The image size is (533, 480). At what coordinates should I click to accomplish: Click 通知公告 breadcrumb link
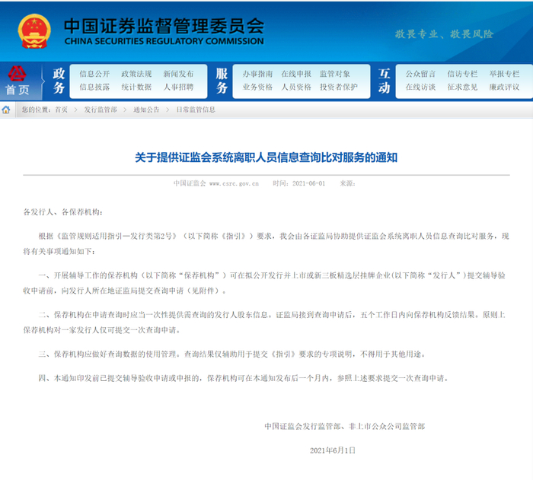(146, 110)
